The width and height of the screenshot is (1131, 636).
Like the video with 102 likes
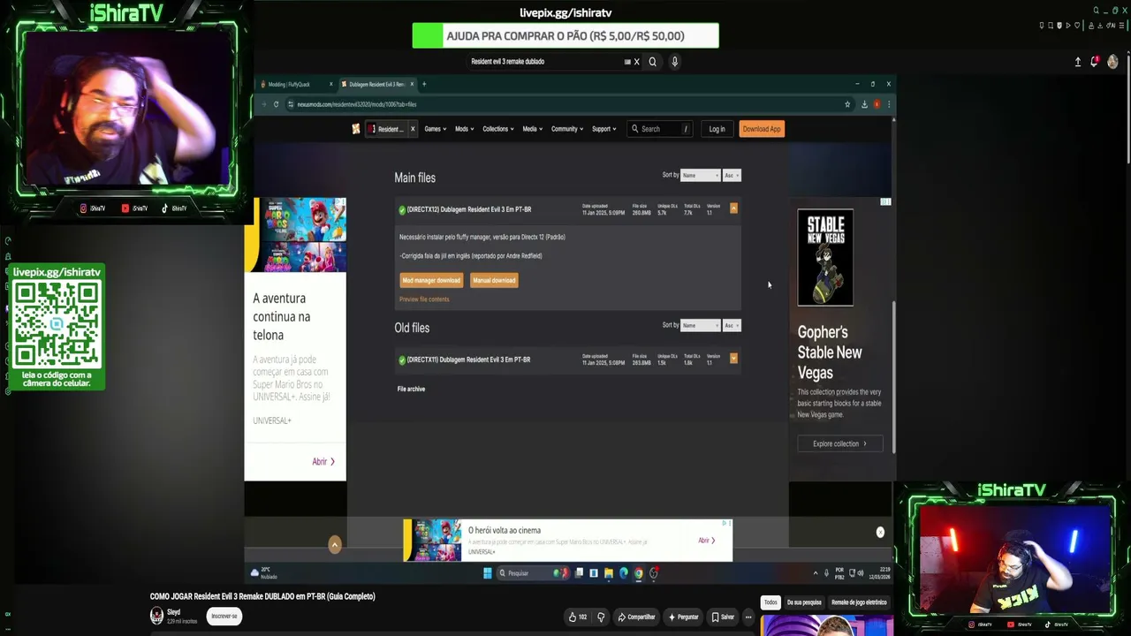[x=578, y=617]
